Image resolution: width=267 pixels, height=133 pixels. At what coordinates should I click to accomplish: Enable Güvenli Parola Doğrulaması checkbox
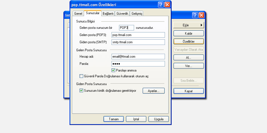81,76
